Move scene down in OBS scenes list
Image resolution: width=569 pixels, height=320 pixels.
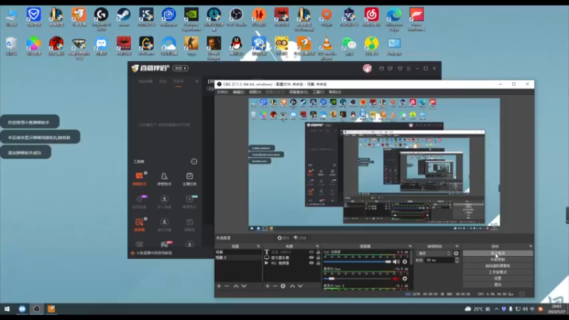(x=244, y=286)
